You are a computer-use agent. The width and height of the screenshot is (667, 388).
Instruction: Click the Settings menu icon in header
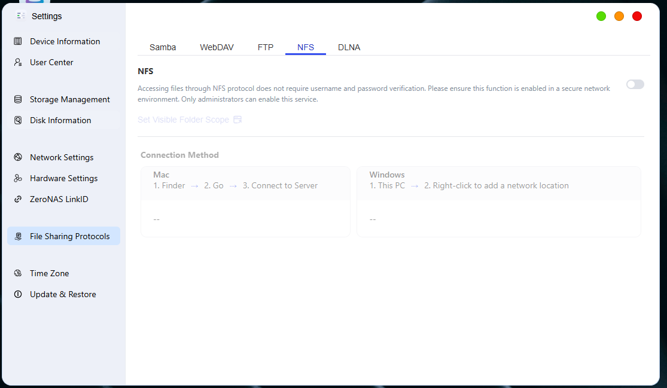21,16
